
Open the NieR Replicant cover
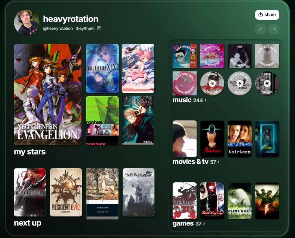coord(139,192)
